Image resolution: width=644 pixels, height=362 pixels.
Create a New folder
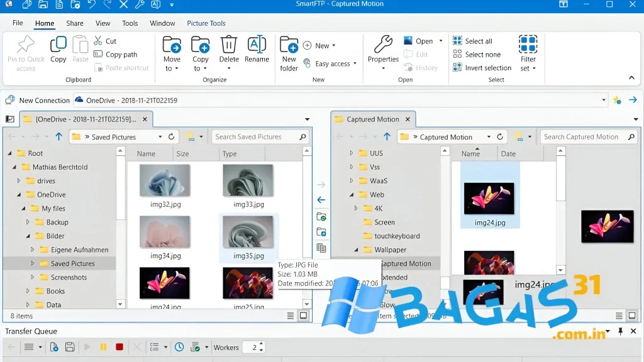tap(289, 54)
